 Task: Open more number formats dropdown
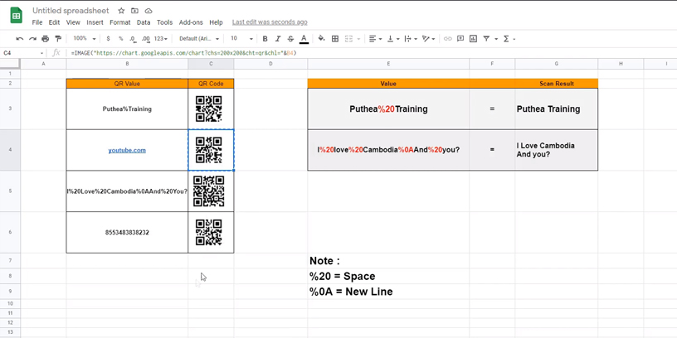click(161, 39)
